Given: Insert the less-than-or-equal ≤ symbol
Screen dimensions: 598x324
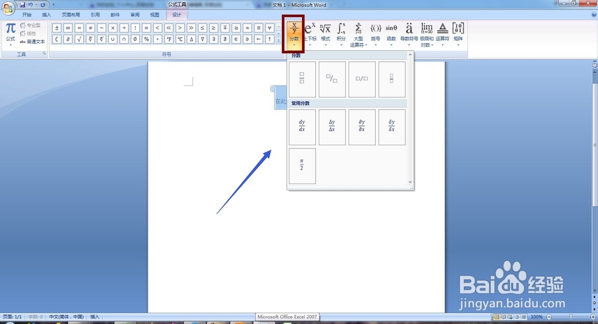Looking at the screenshot, I should (x=203, y=28).
